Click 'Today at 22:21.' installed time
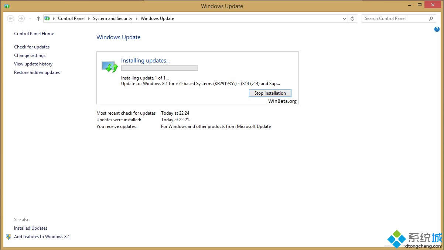444x250 pixels. click(176, 120)
